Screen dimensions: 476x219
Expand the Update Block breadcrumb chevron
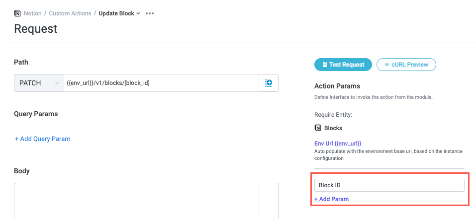[138, 13]
